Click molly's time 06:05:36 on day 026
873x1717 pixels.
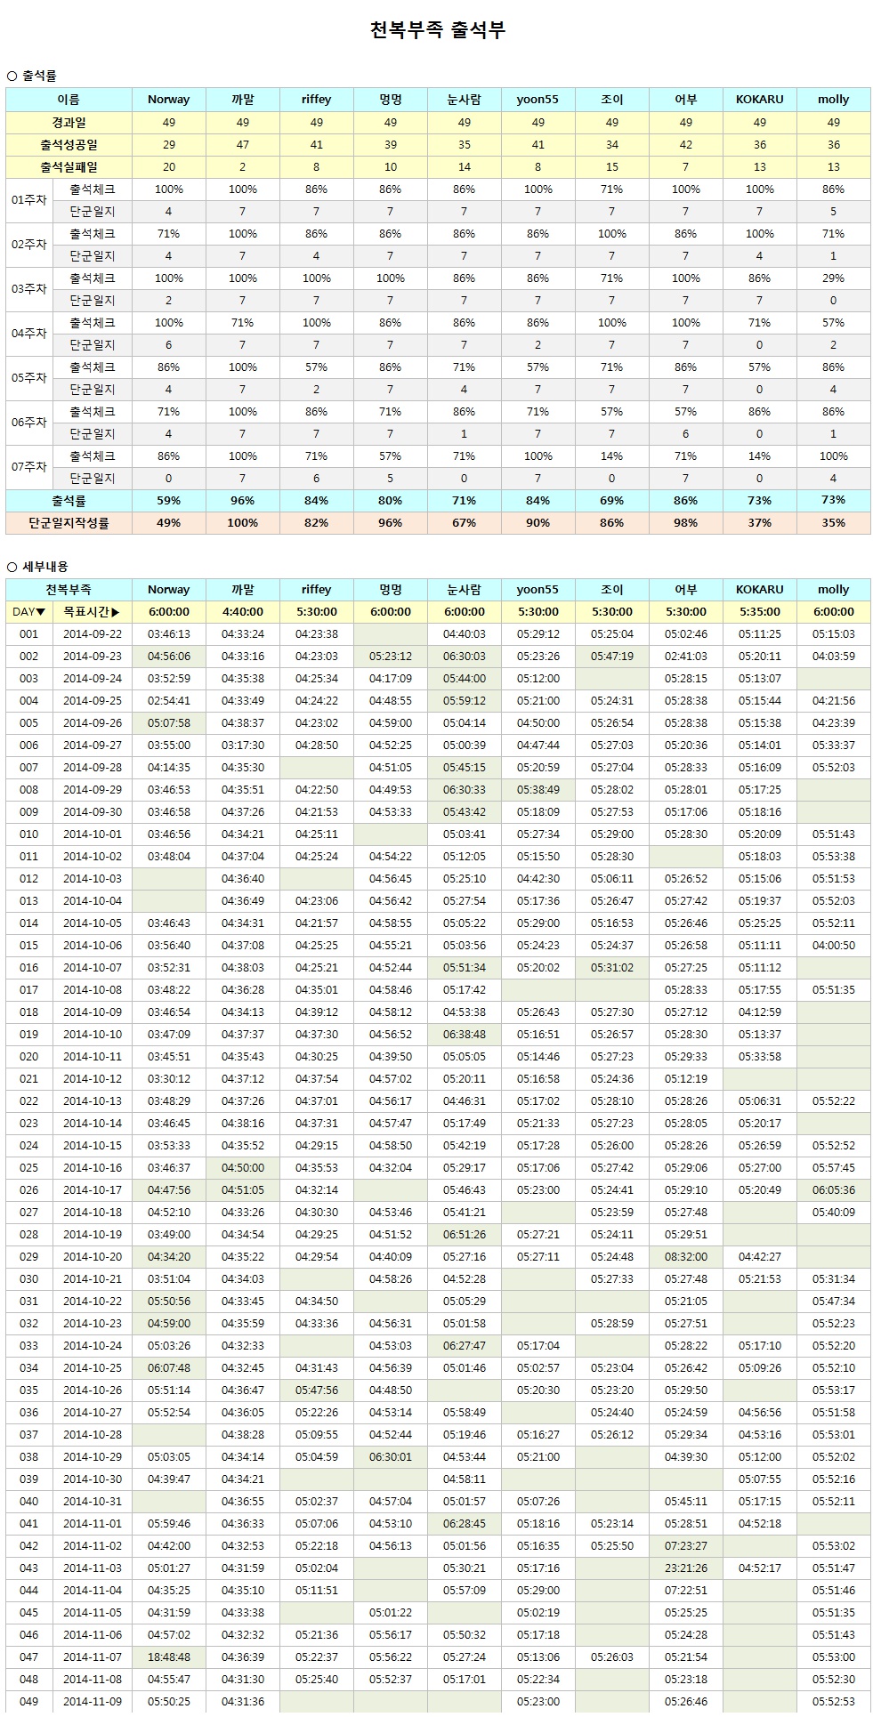coord(833,1190)
